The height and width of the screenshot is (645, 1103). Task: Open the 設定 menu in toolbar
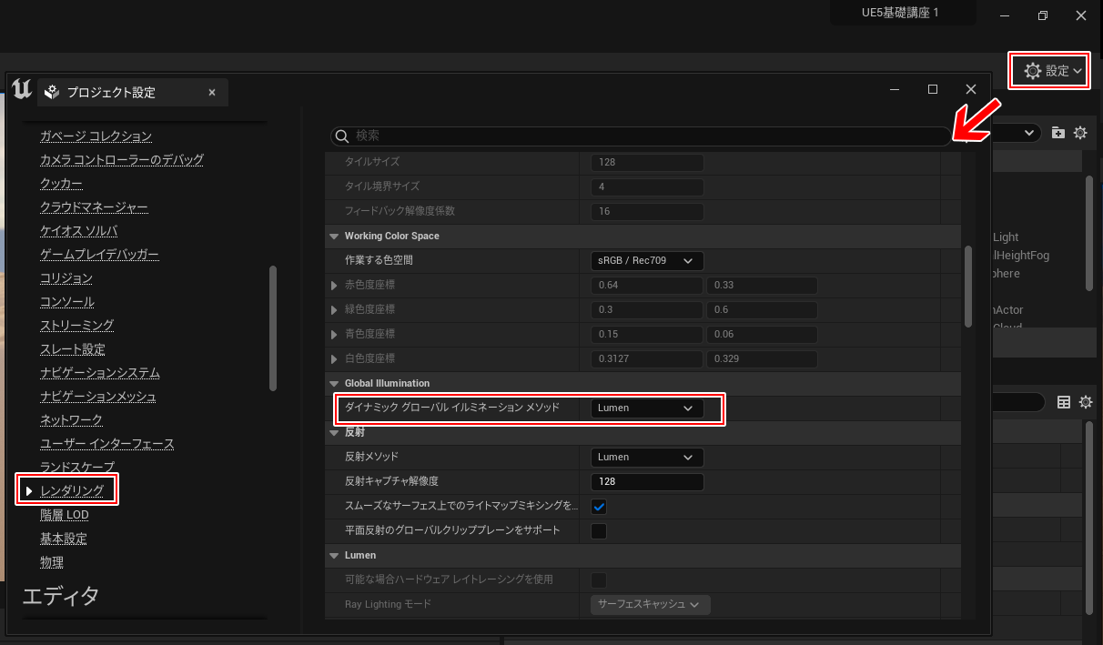pyautogui.click(x=1049, y=71)
